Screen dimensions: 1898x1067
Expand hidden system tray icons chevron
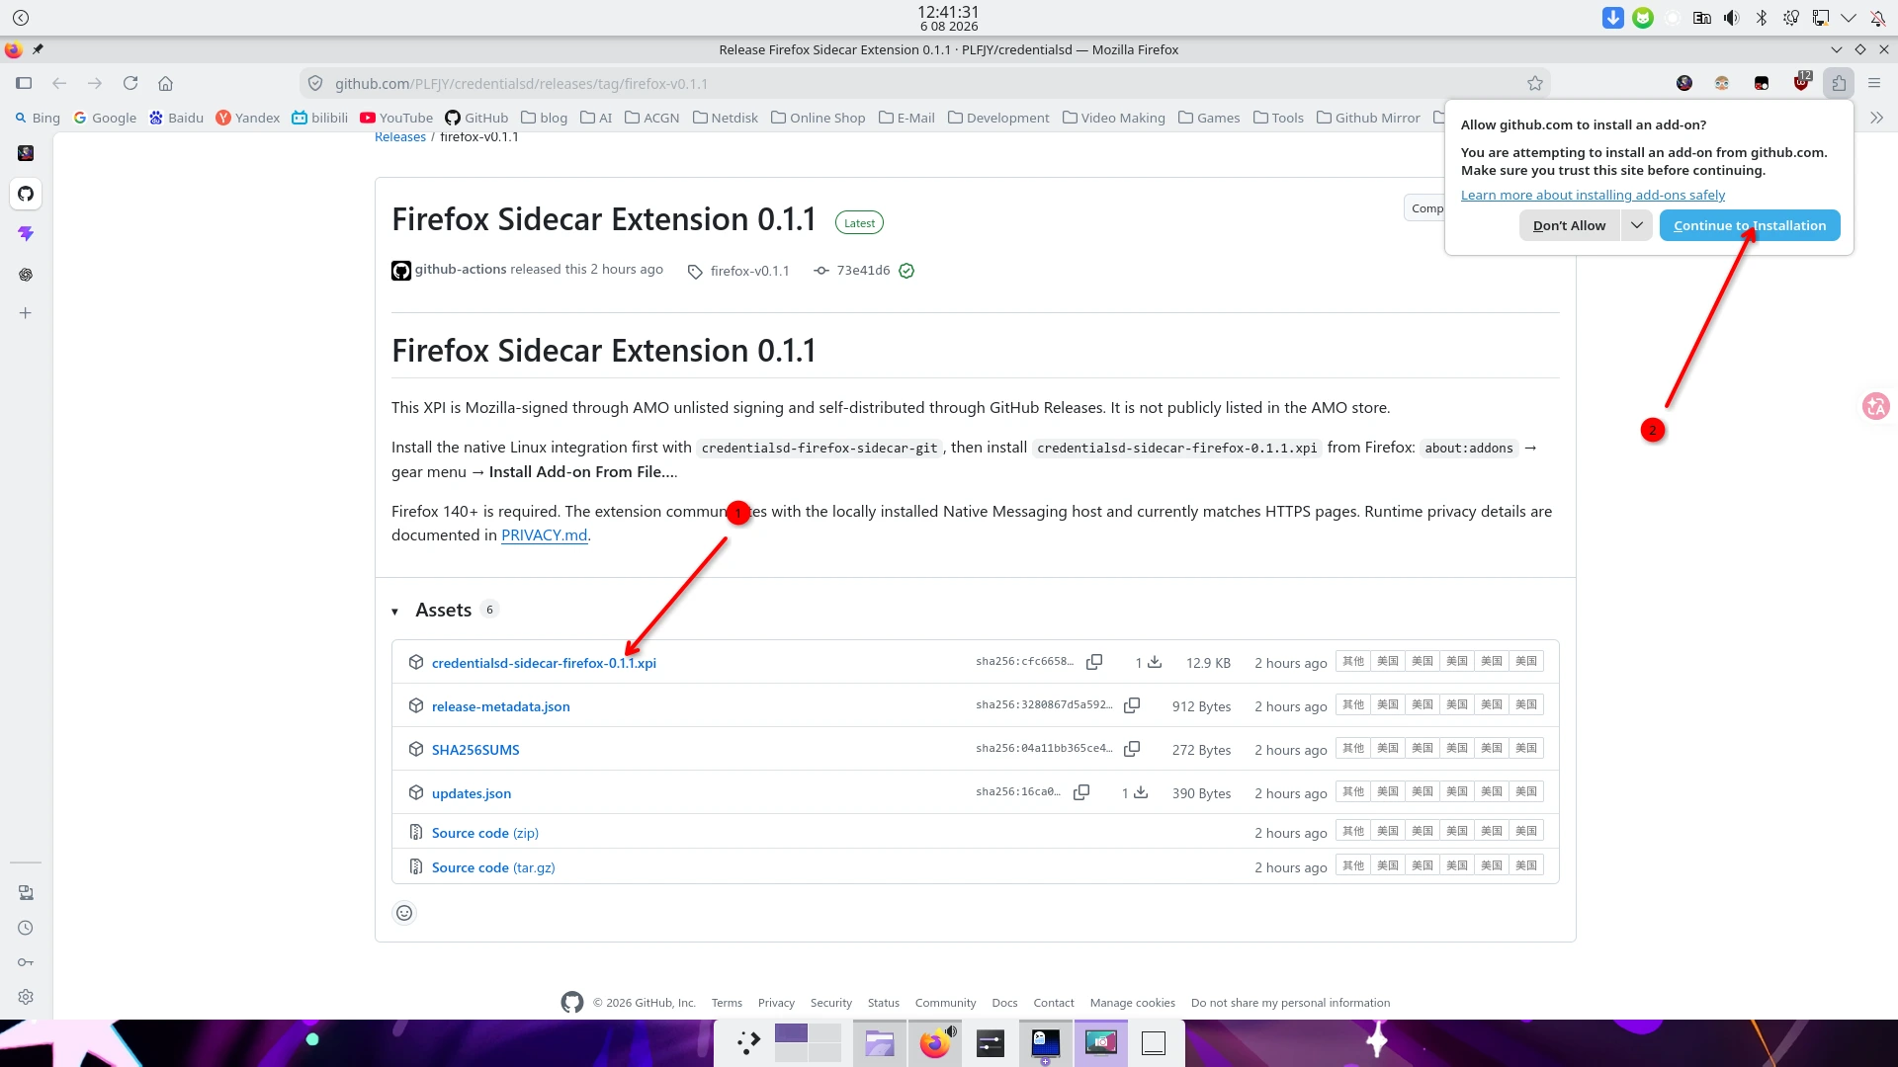pos(1849,18)
